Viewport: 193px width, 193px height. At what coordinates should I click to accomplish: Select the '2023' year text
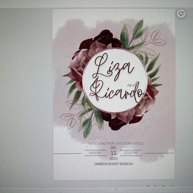pos(113,159)
